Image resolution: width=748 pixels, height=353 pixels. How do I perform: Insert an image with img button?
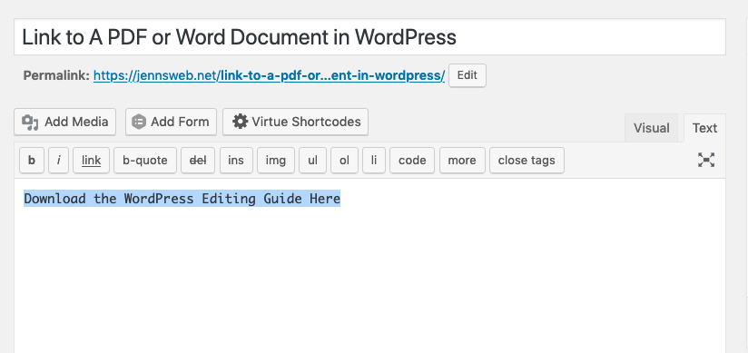276,161
